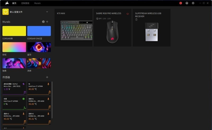Click the 40.00 °C 温度 #2 reading
Viewport: 212px width, 130px height.
click(x=8, y=119)
